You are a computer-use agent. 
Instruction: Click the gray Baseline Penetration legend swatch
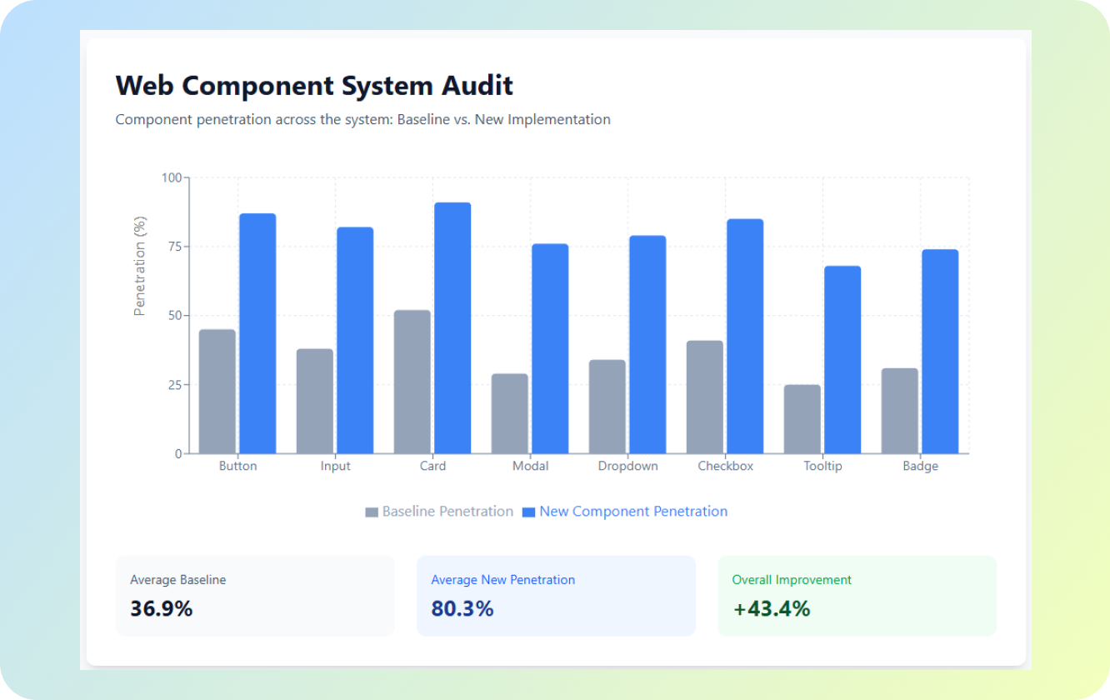(x=372, y=512)
